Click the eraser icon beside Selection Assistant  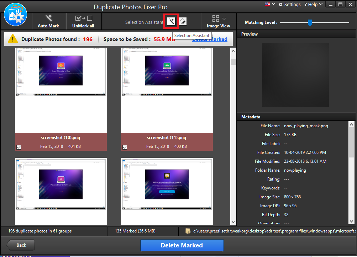click(x=183, y=21)
